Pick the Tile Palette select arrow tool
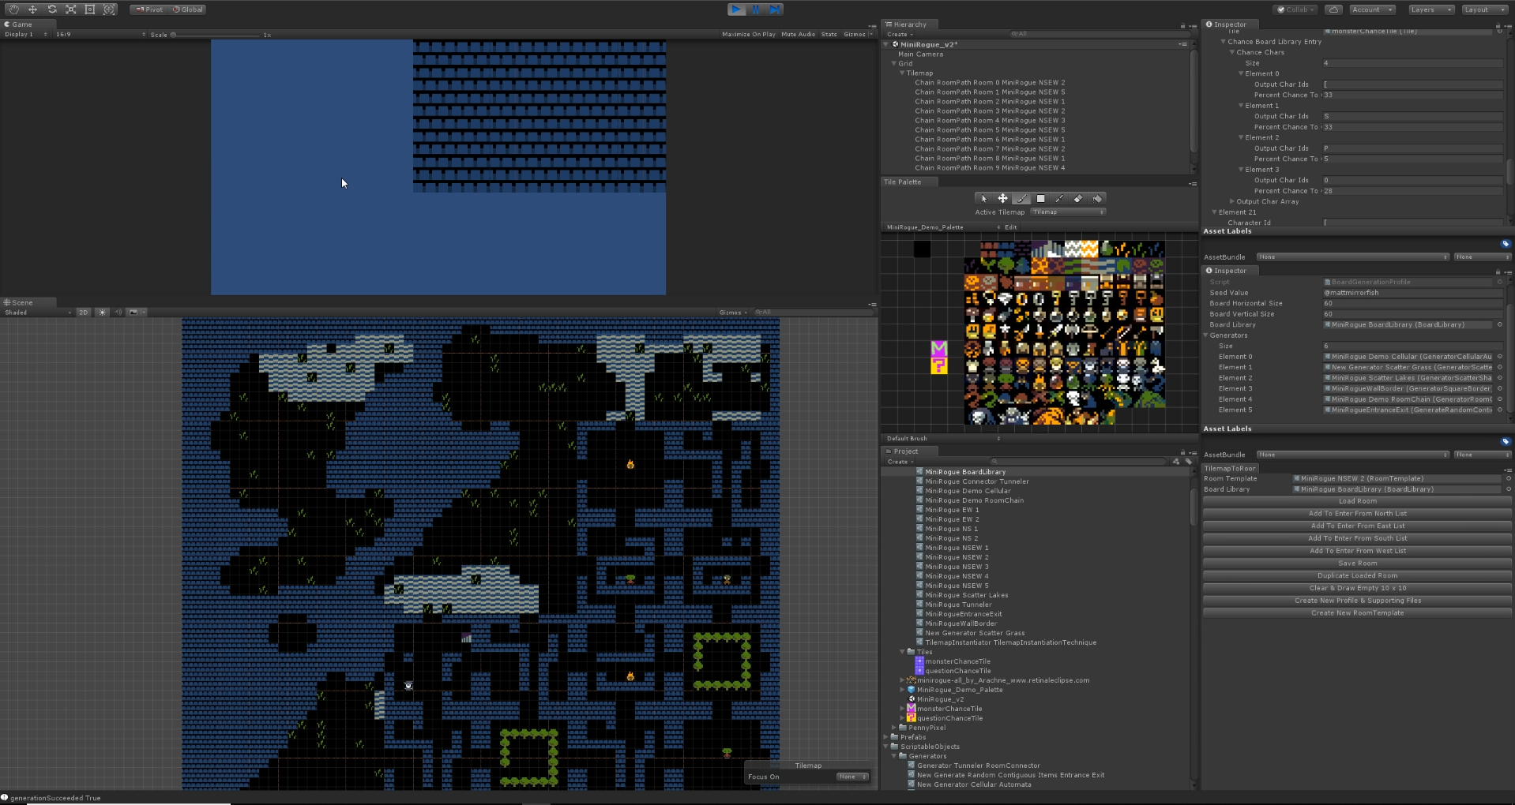This screenshot has height=805, width=1515. (983, 199)
